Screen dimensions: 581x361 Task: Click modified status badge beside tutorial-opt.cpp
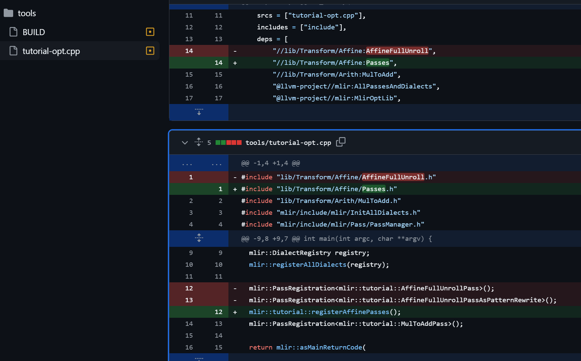click(150, 51)
